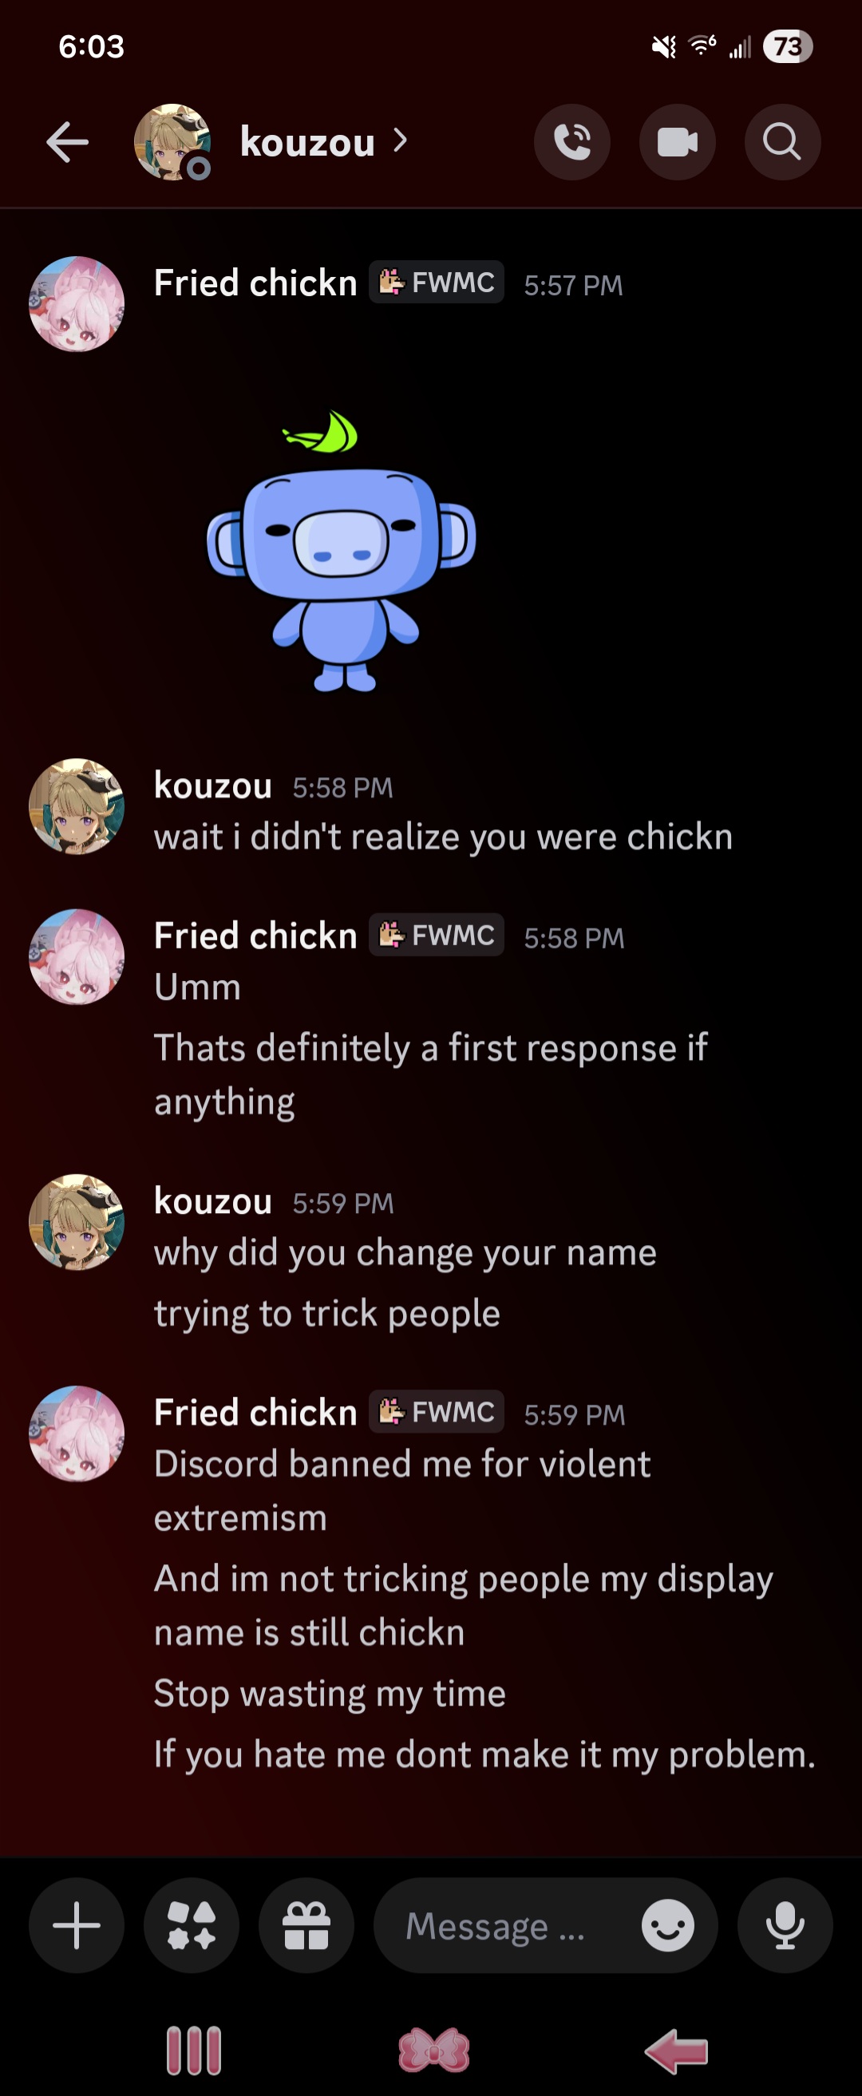Image resolution: width=862 pixels, height=2096 pixels.
Task: Expand kouzou profile via the chevron
Action: 400,141
